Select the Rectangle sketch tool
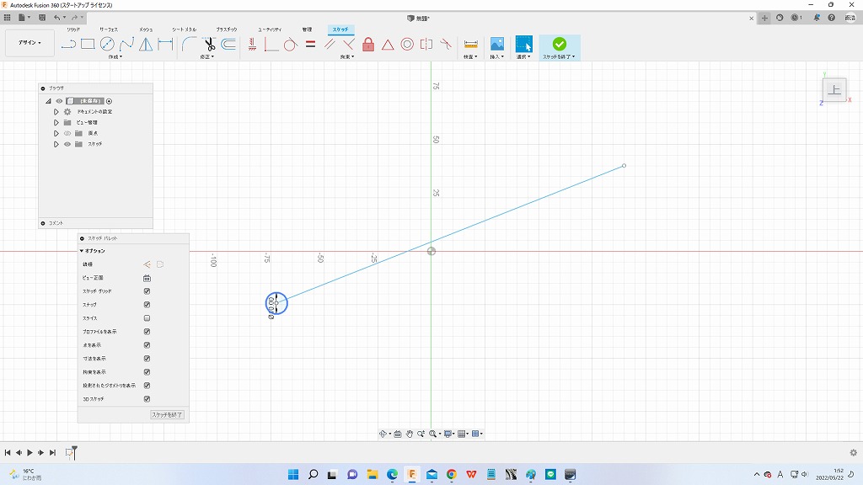 (x=88, y=44)
